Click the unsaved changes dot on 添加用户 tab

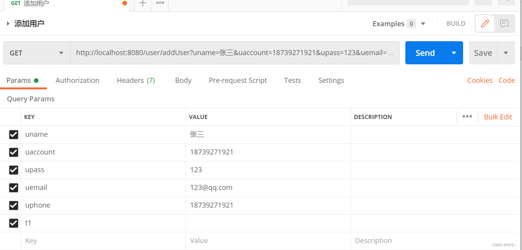click(124, 3)
